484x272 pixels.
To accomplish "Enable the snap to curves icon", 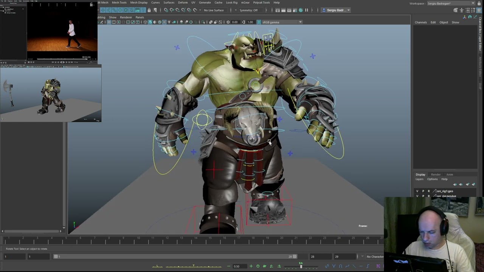I will (x=172, y=10).
